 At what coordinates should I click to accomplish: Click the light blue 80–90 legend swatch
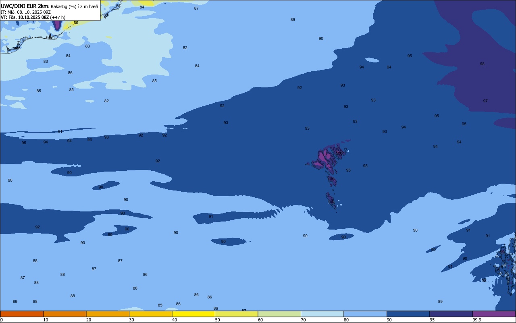365,314
